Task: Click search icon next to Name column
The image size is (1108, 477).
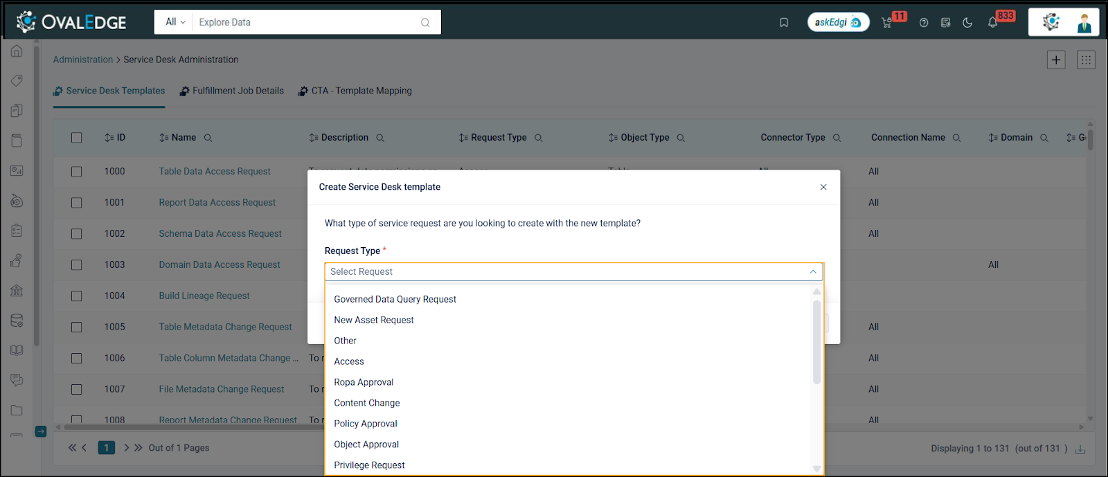Action: pos(208,138)
